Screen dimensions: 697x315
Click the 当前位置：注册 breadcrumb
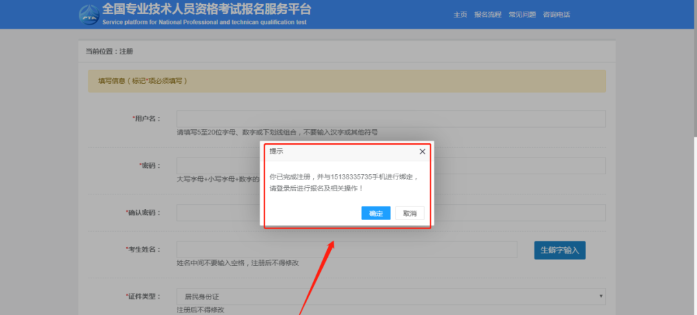coord(109,51)
